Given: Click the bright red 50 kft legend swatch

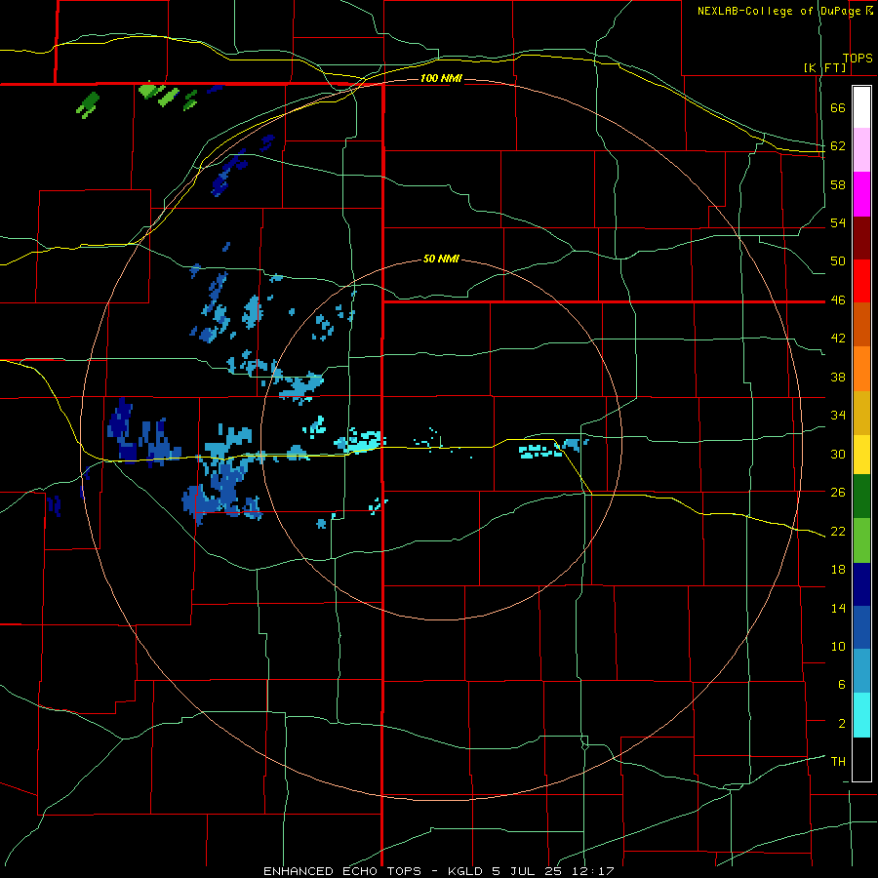Looking at the screenshot, I should click(861, 281).
